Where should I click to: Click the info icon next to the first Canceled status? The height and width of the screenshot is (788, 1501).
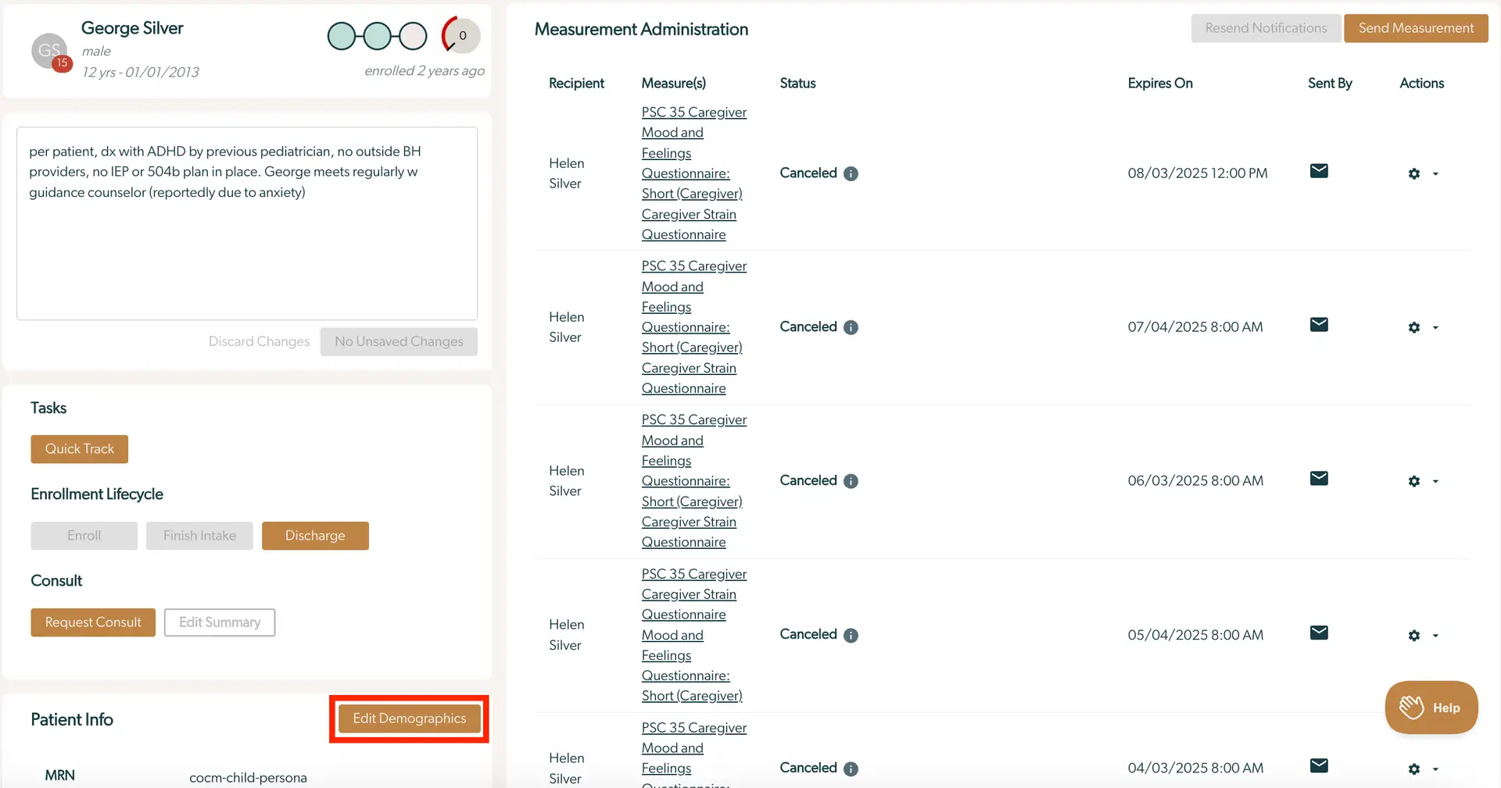pos(851,173)
